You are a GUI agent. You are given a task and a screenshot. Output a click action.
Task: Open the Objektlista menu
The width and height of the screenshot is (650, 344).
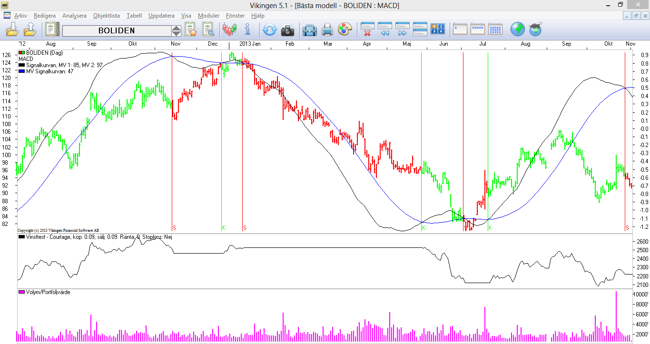coord(107,16)
